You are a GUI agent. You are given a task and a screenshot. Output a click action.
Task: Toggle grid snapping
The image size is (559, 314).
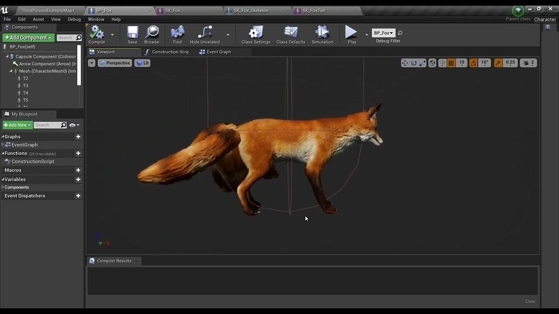coord(451,63)
